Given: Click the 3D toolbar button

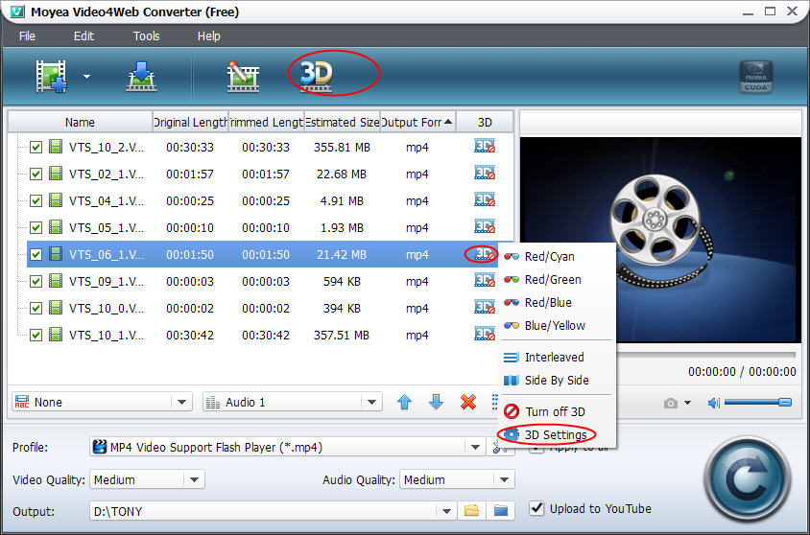Looking at the screenshot, I should 316,76.
